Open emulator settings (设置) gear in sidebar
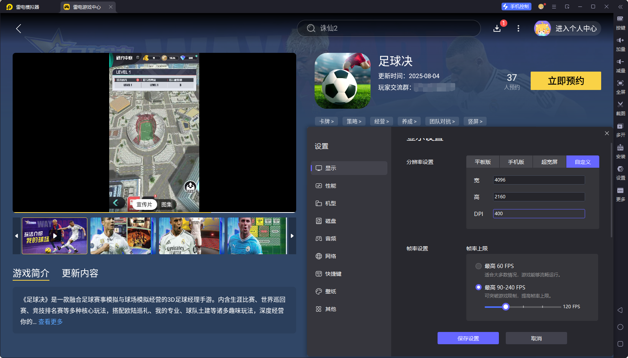The width and height of the screenshot is (628, 358). (620, 169)
